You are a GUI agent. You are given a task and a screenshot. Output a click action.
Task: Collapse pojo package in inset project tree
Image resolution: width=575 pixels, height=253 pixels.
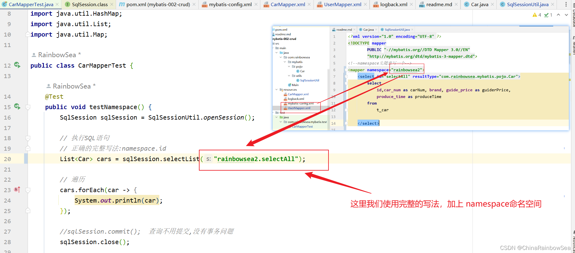(x=289, y=66)
